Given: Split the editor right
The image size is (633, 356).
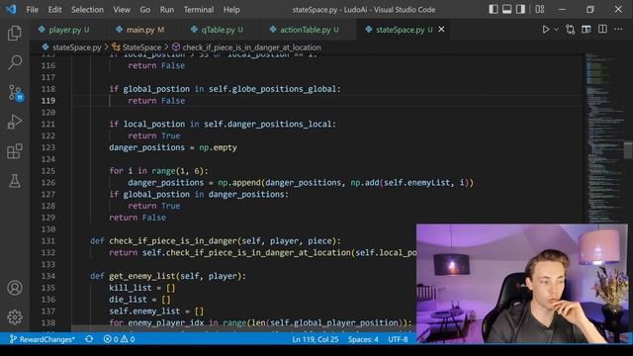Looking at the screenshot, I should 602,30.
